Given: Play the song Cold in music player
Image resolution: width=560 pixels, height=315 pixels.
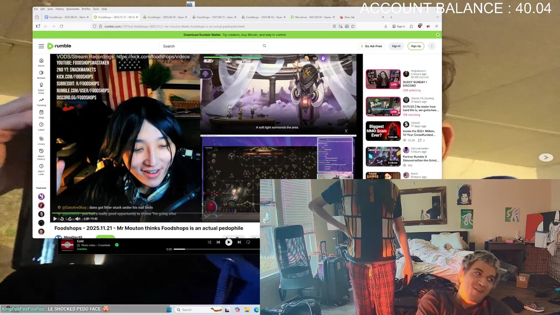Looking at the screenshot, I should tap(228, 242).
